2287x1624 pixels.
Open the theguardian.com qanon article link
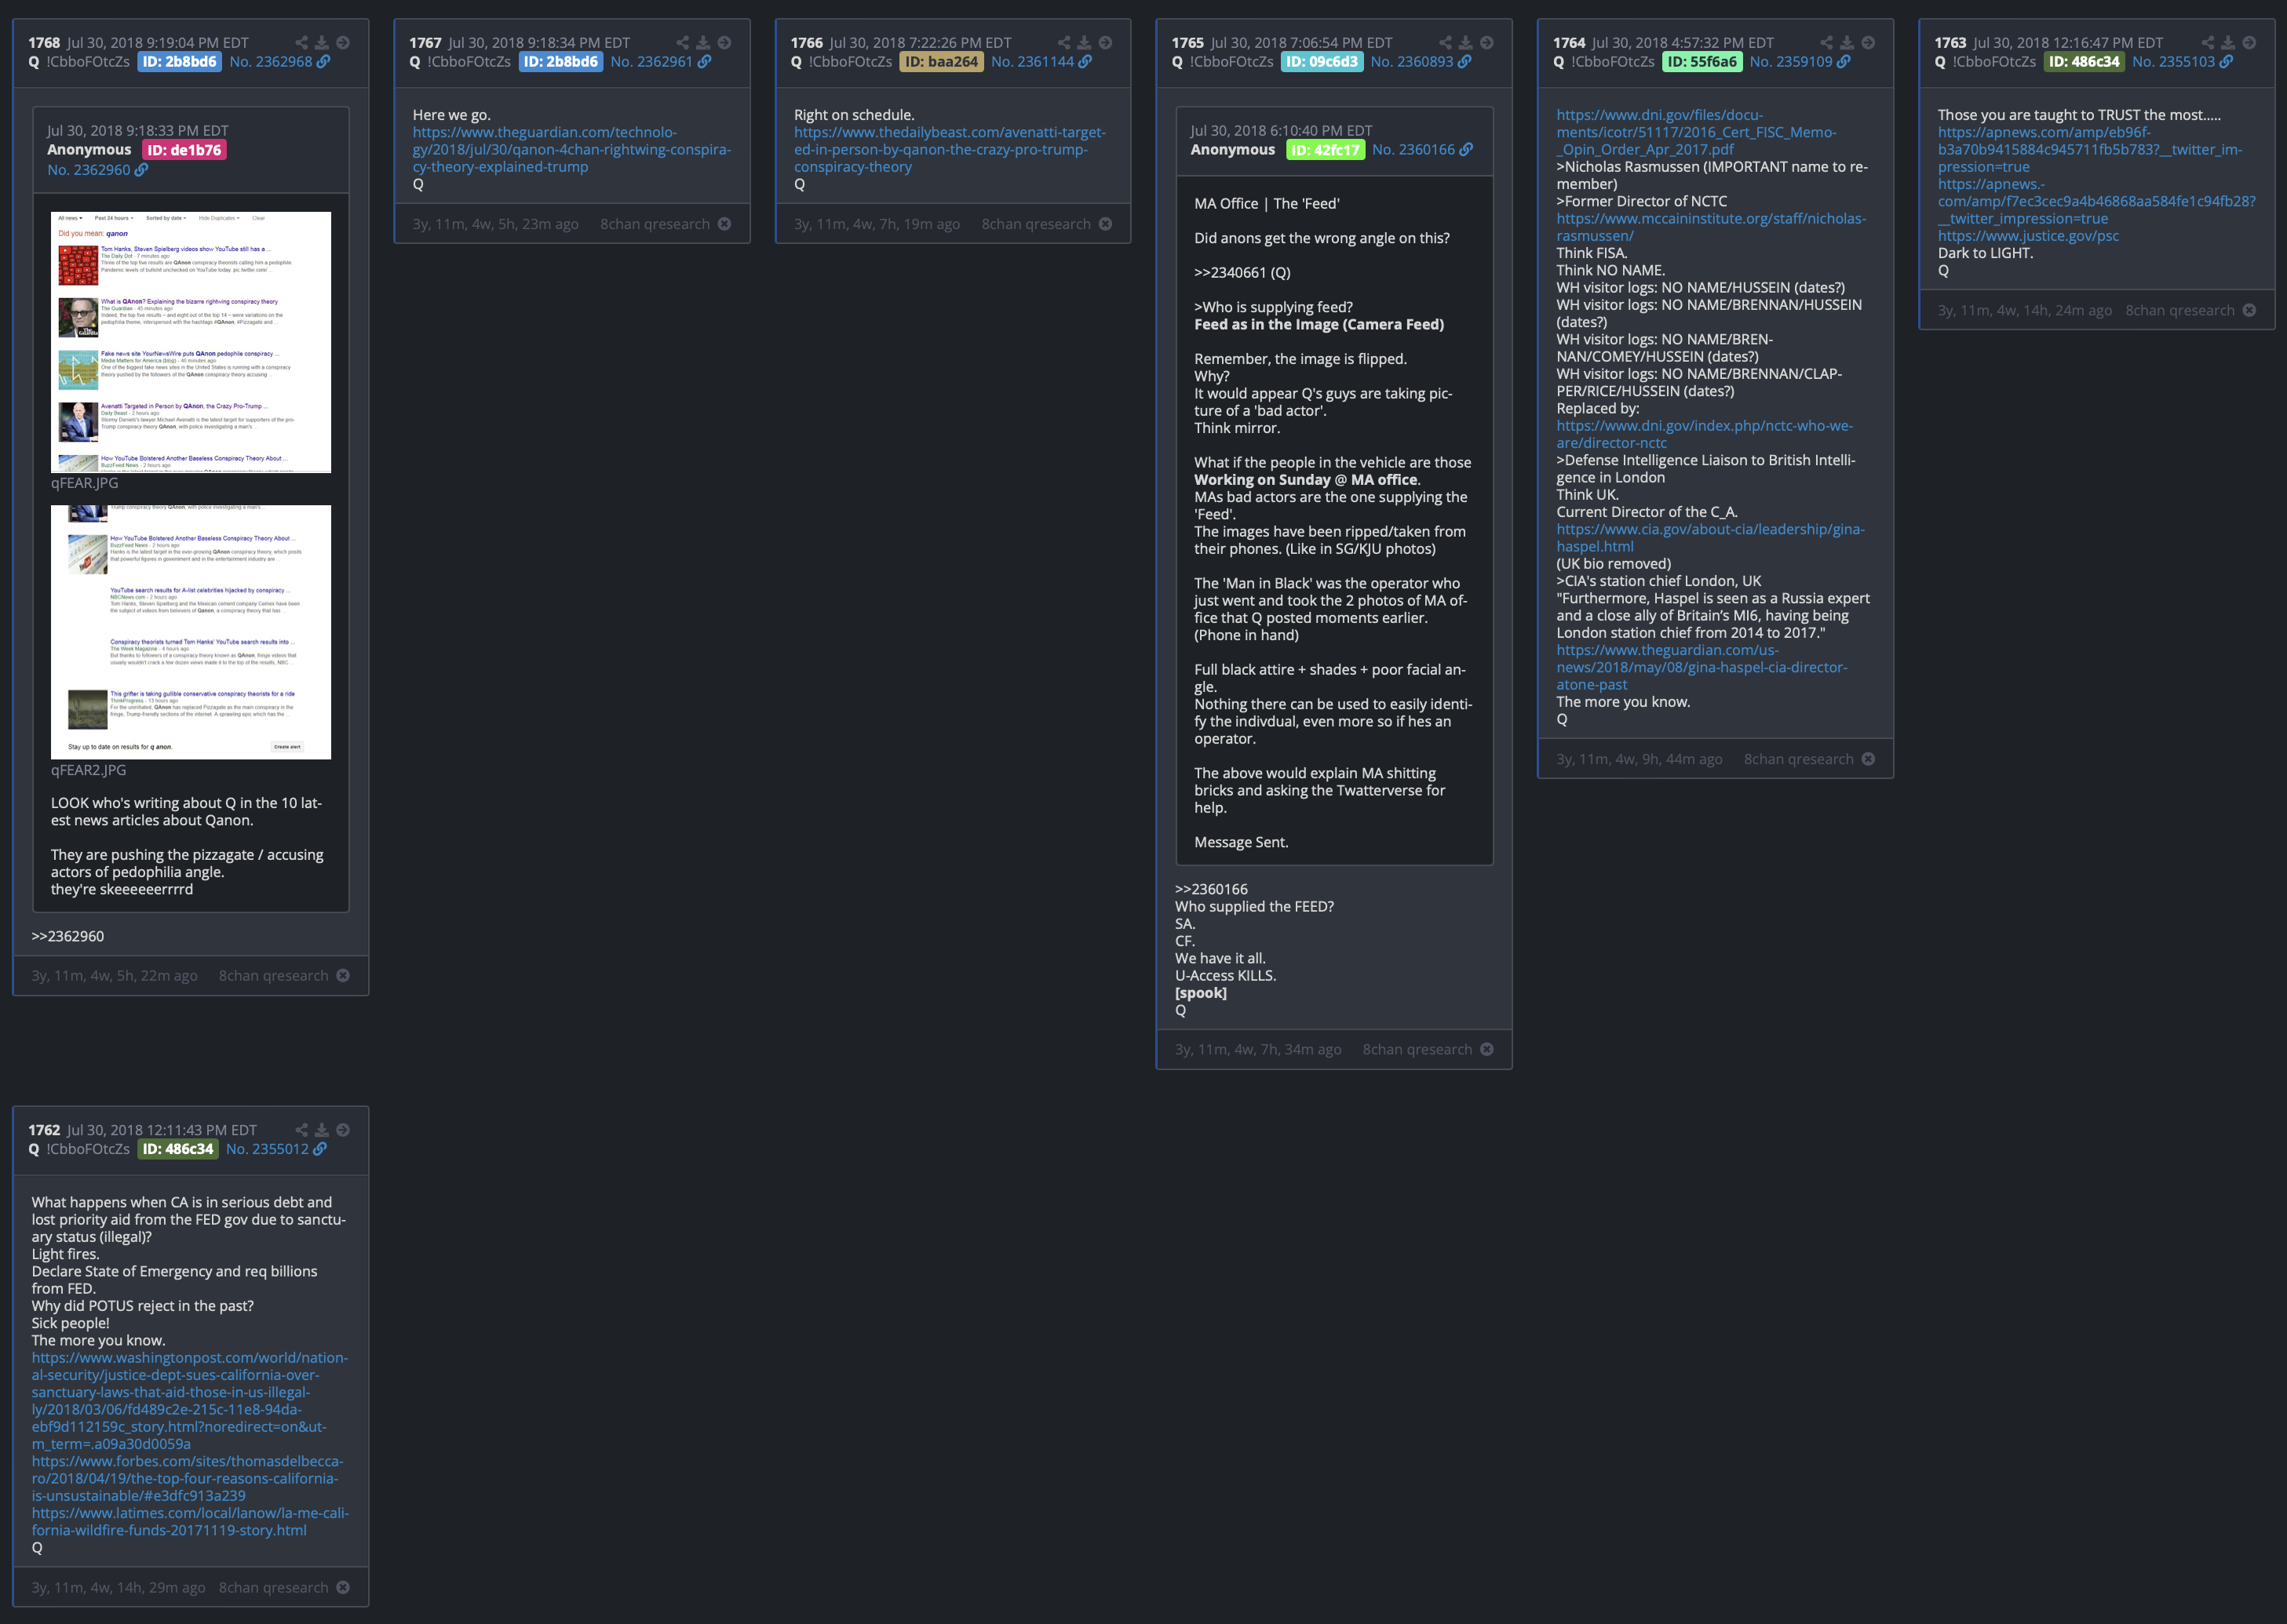(x=571, y=150)
